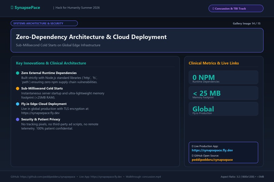Click the Key Innovations & Clinical Architecture heading
The image size is (274, 182).
coord(51,63)
